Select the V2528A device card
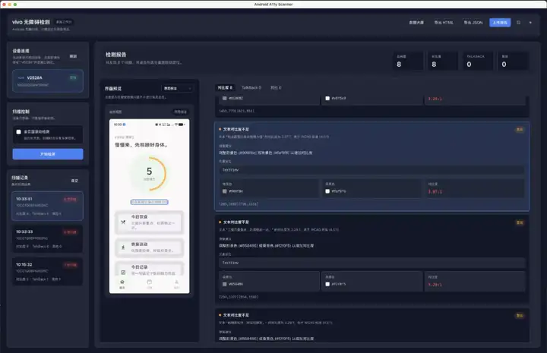 48,80
